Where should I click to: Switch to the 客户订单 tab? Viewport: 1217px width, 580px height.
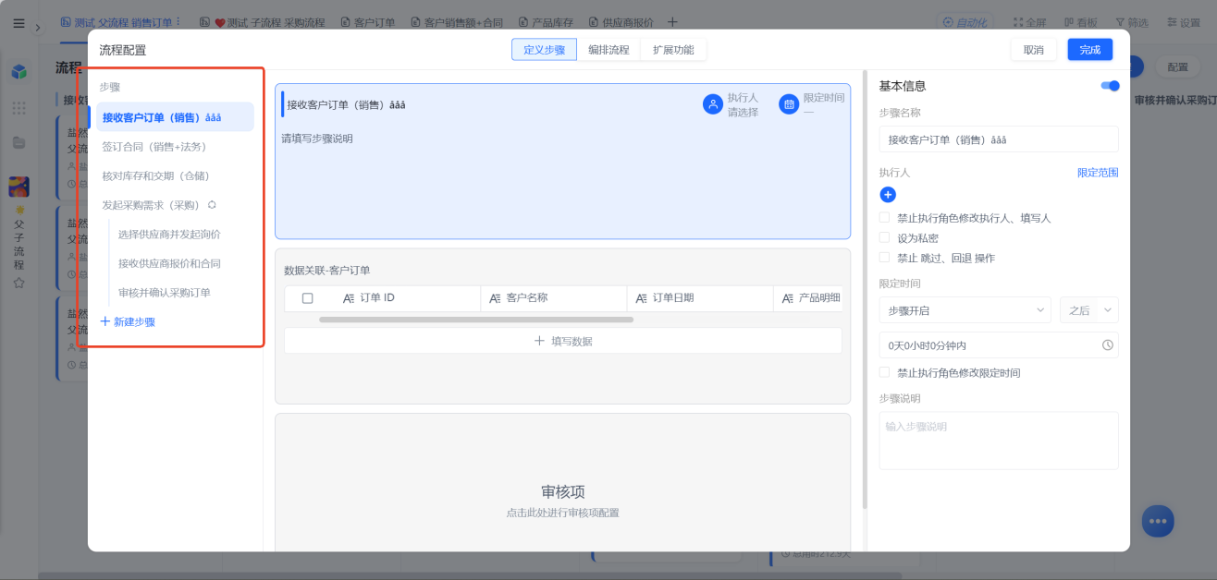[x=369, y=22]
